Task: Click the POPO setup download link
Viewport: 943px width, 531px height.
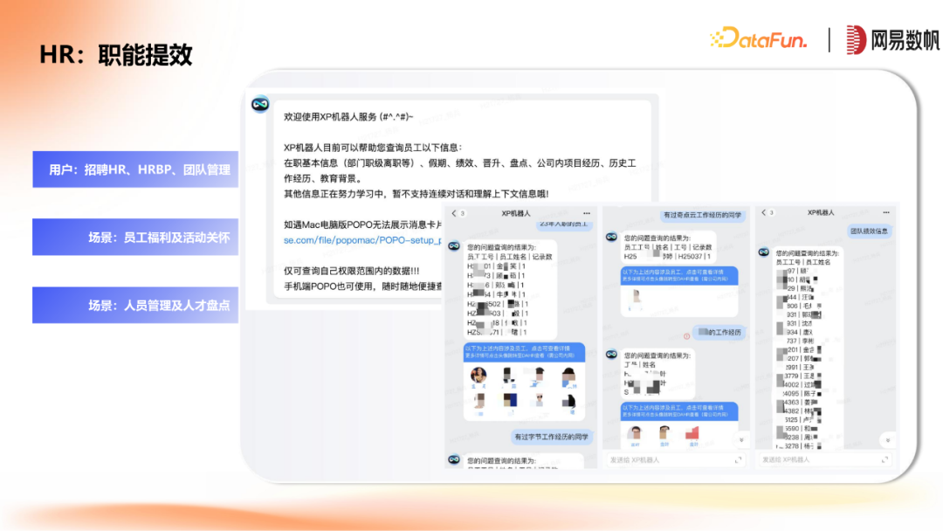Action: (x=362, y=240)
